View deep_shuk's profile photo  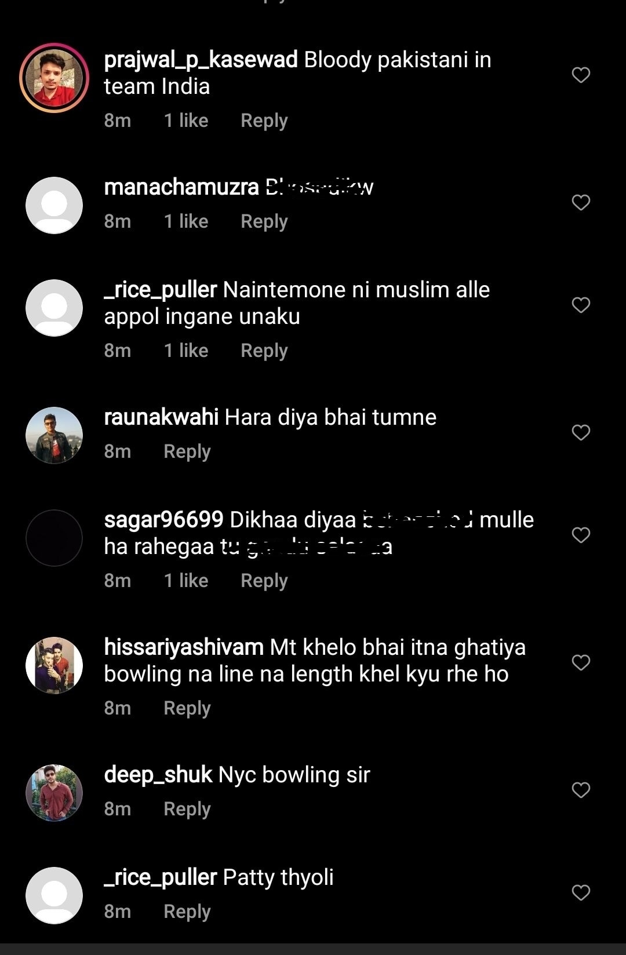(x=54, y=793)
